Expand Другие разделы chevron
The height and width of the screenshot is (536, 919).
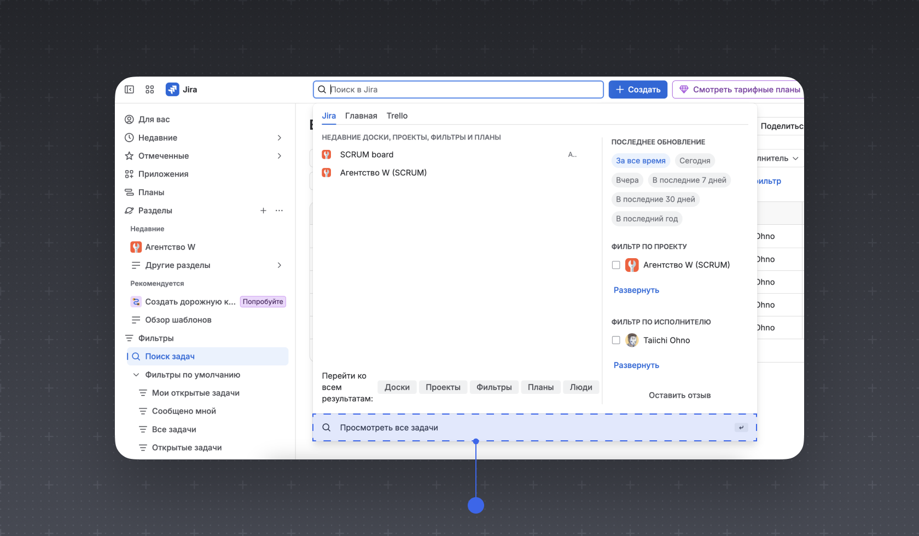coord(280,265)
